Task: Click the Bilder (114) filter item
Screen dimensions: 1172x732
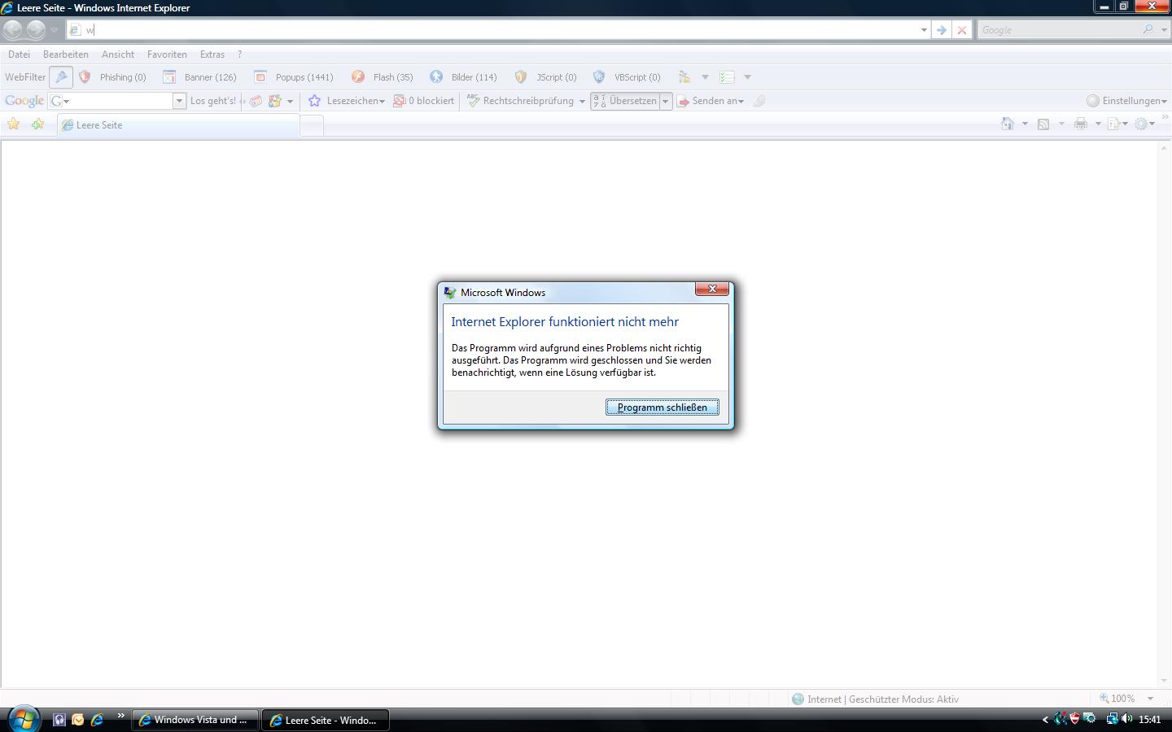Action: 463,77
